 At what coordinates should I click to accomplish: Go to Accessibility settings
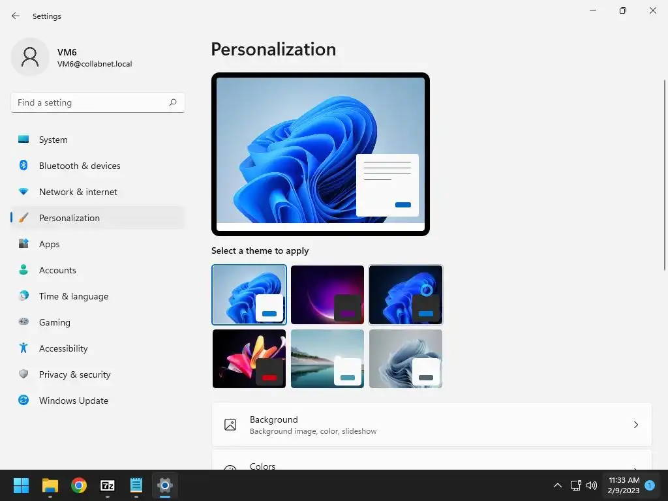coord(98,348)
